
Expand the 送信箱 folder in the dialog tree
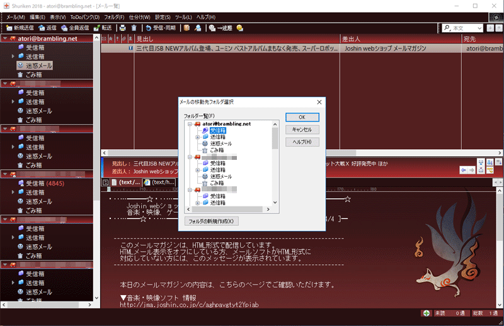tap(197, 137)
